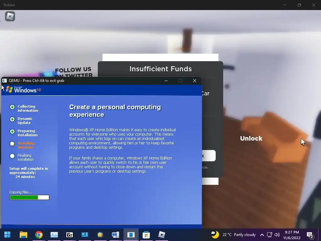Restore down the Roblox window
321x241 pixels.
[x=299, y=5]
